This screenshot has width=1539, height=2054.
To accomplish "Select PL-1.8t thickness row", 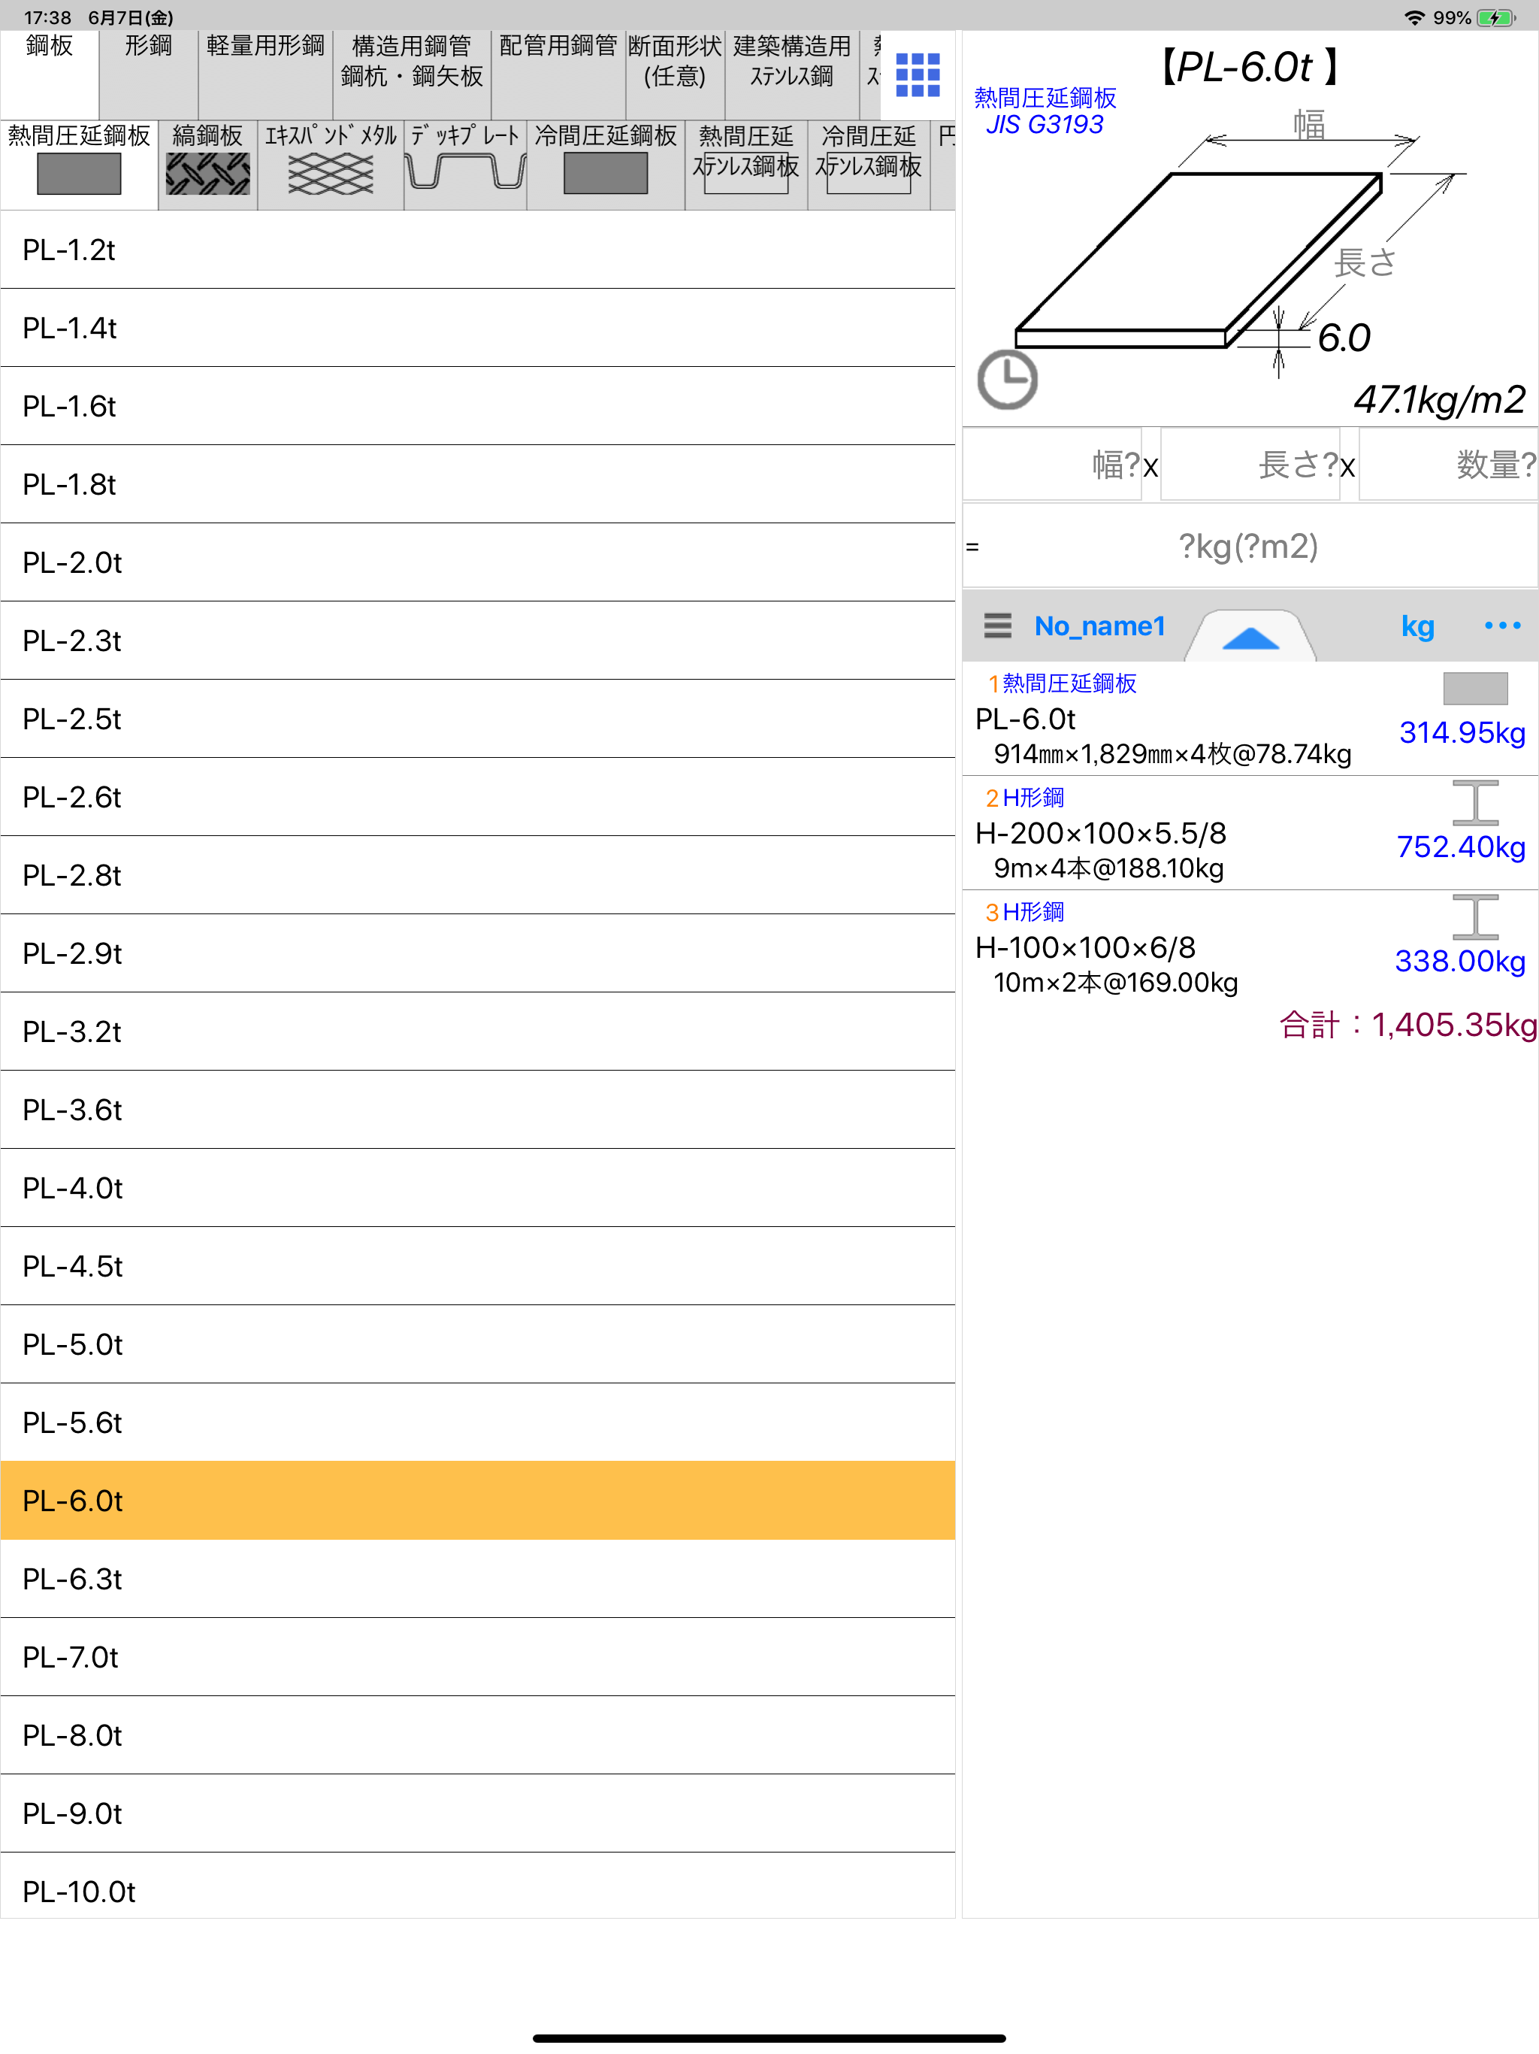I will coord(478,483).
